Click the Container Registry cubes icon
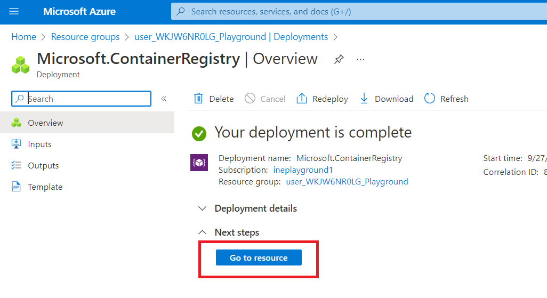The height and width of the screenshot is (298, 547). click(x=21, y=65)
